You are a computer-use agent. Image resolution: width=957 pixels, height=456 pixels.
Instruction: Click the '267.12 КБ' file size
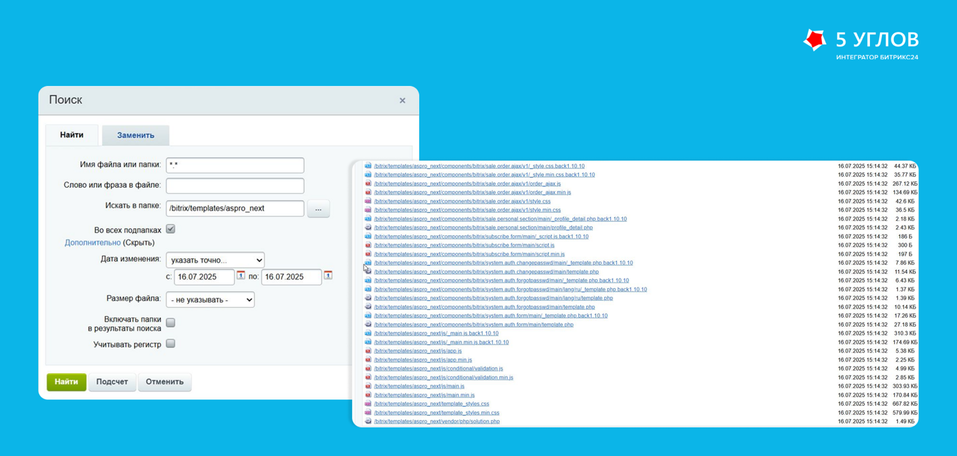905,184
